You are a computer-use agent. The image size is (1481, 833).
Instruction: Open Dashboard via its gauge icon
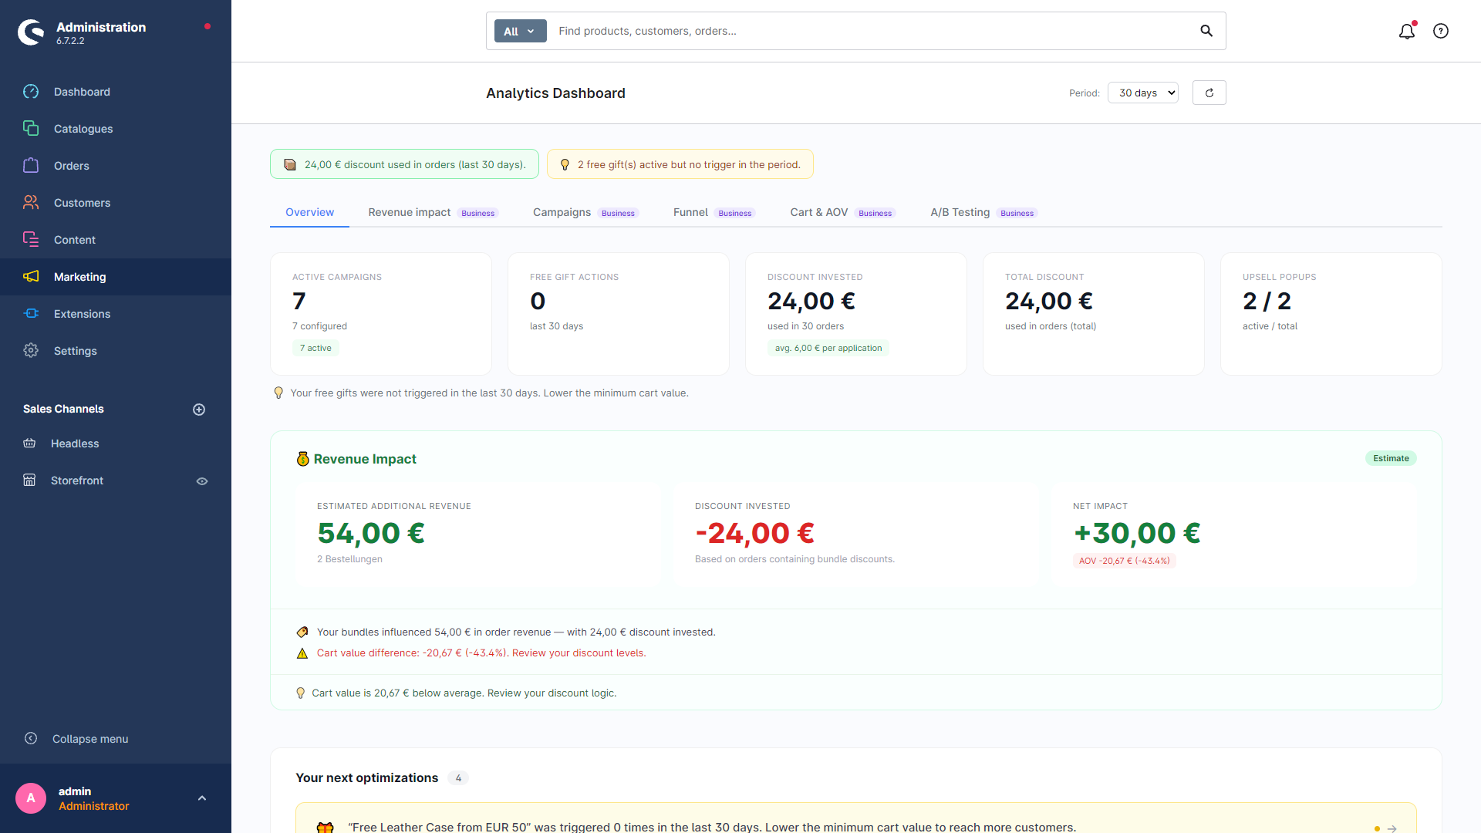[31, 92]
